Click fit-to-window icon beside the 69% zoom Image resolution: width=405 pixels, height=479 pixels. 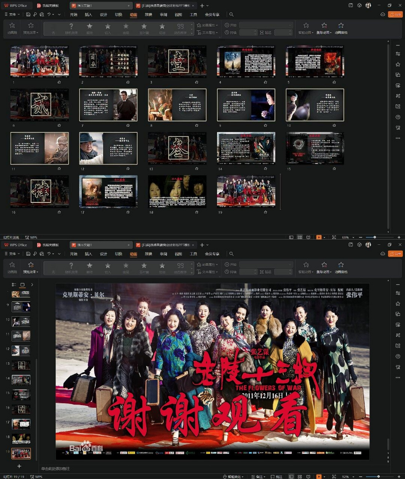[x=334, y=237]
